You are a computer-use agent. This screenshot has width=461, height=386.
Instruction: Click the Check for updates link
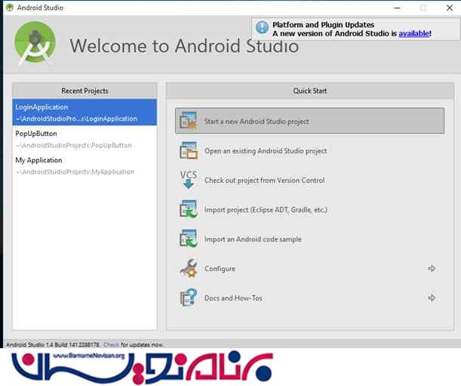[x=112, y=344]
